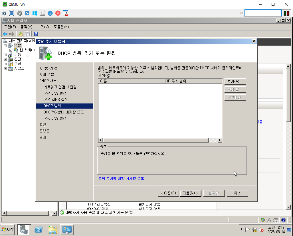Screen dimensions: 293x236
Task: Select 저장소 in the server tree
Action: (x=19, y=68)
